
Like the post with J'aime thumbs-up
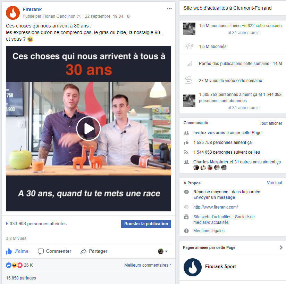(17, 251)
